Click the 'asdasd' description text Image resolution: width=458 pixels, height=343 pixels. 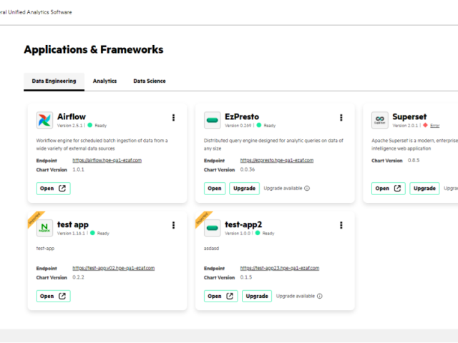212,249
